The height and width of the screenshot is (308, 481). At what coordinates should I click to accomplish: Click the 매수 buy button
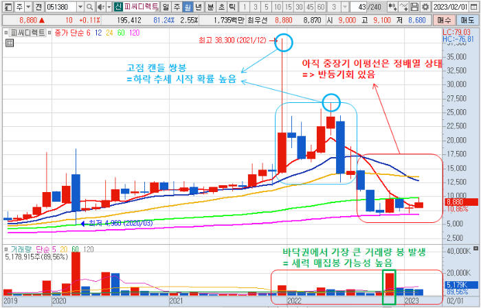[444, 20]
